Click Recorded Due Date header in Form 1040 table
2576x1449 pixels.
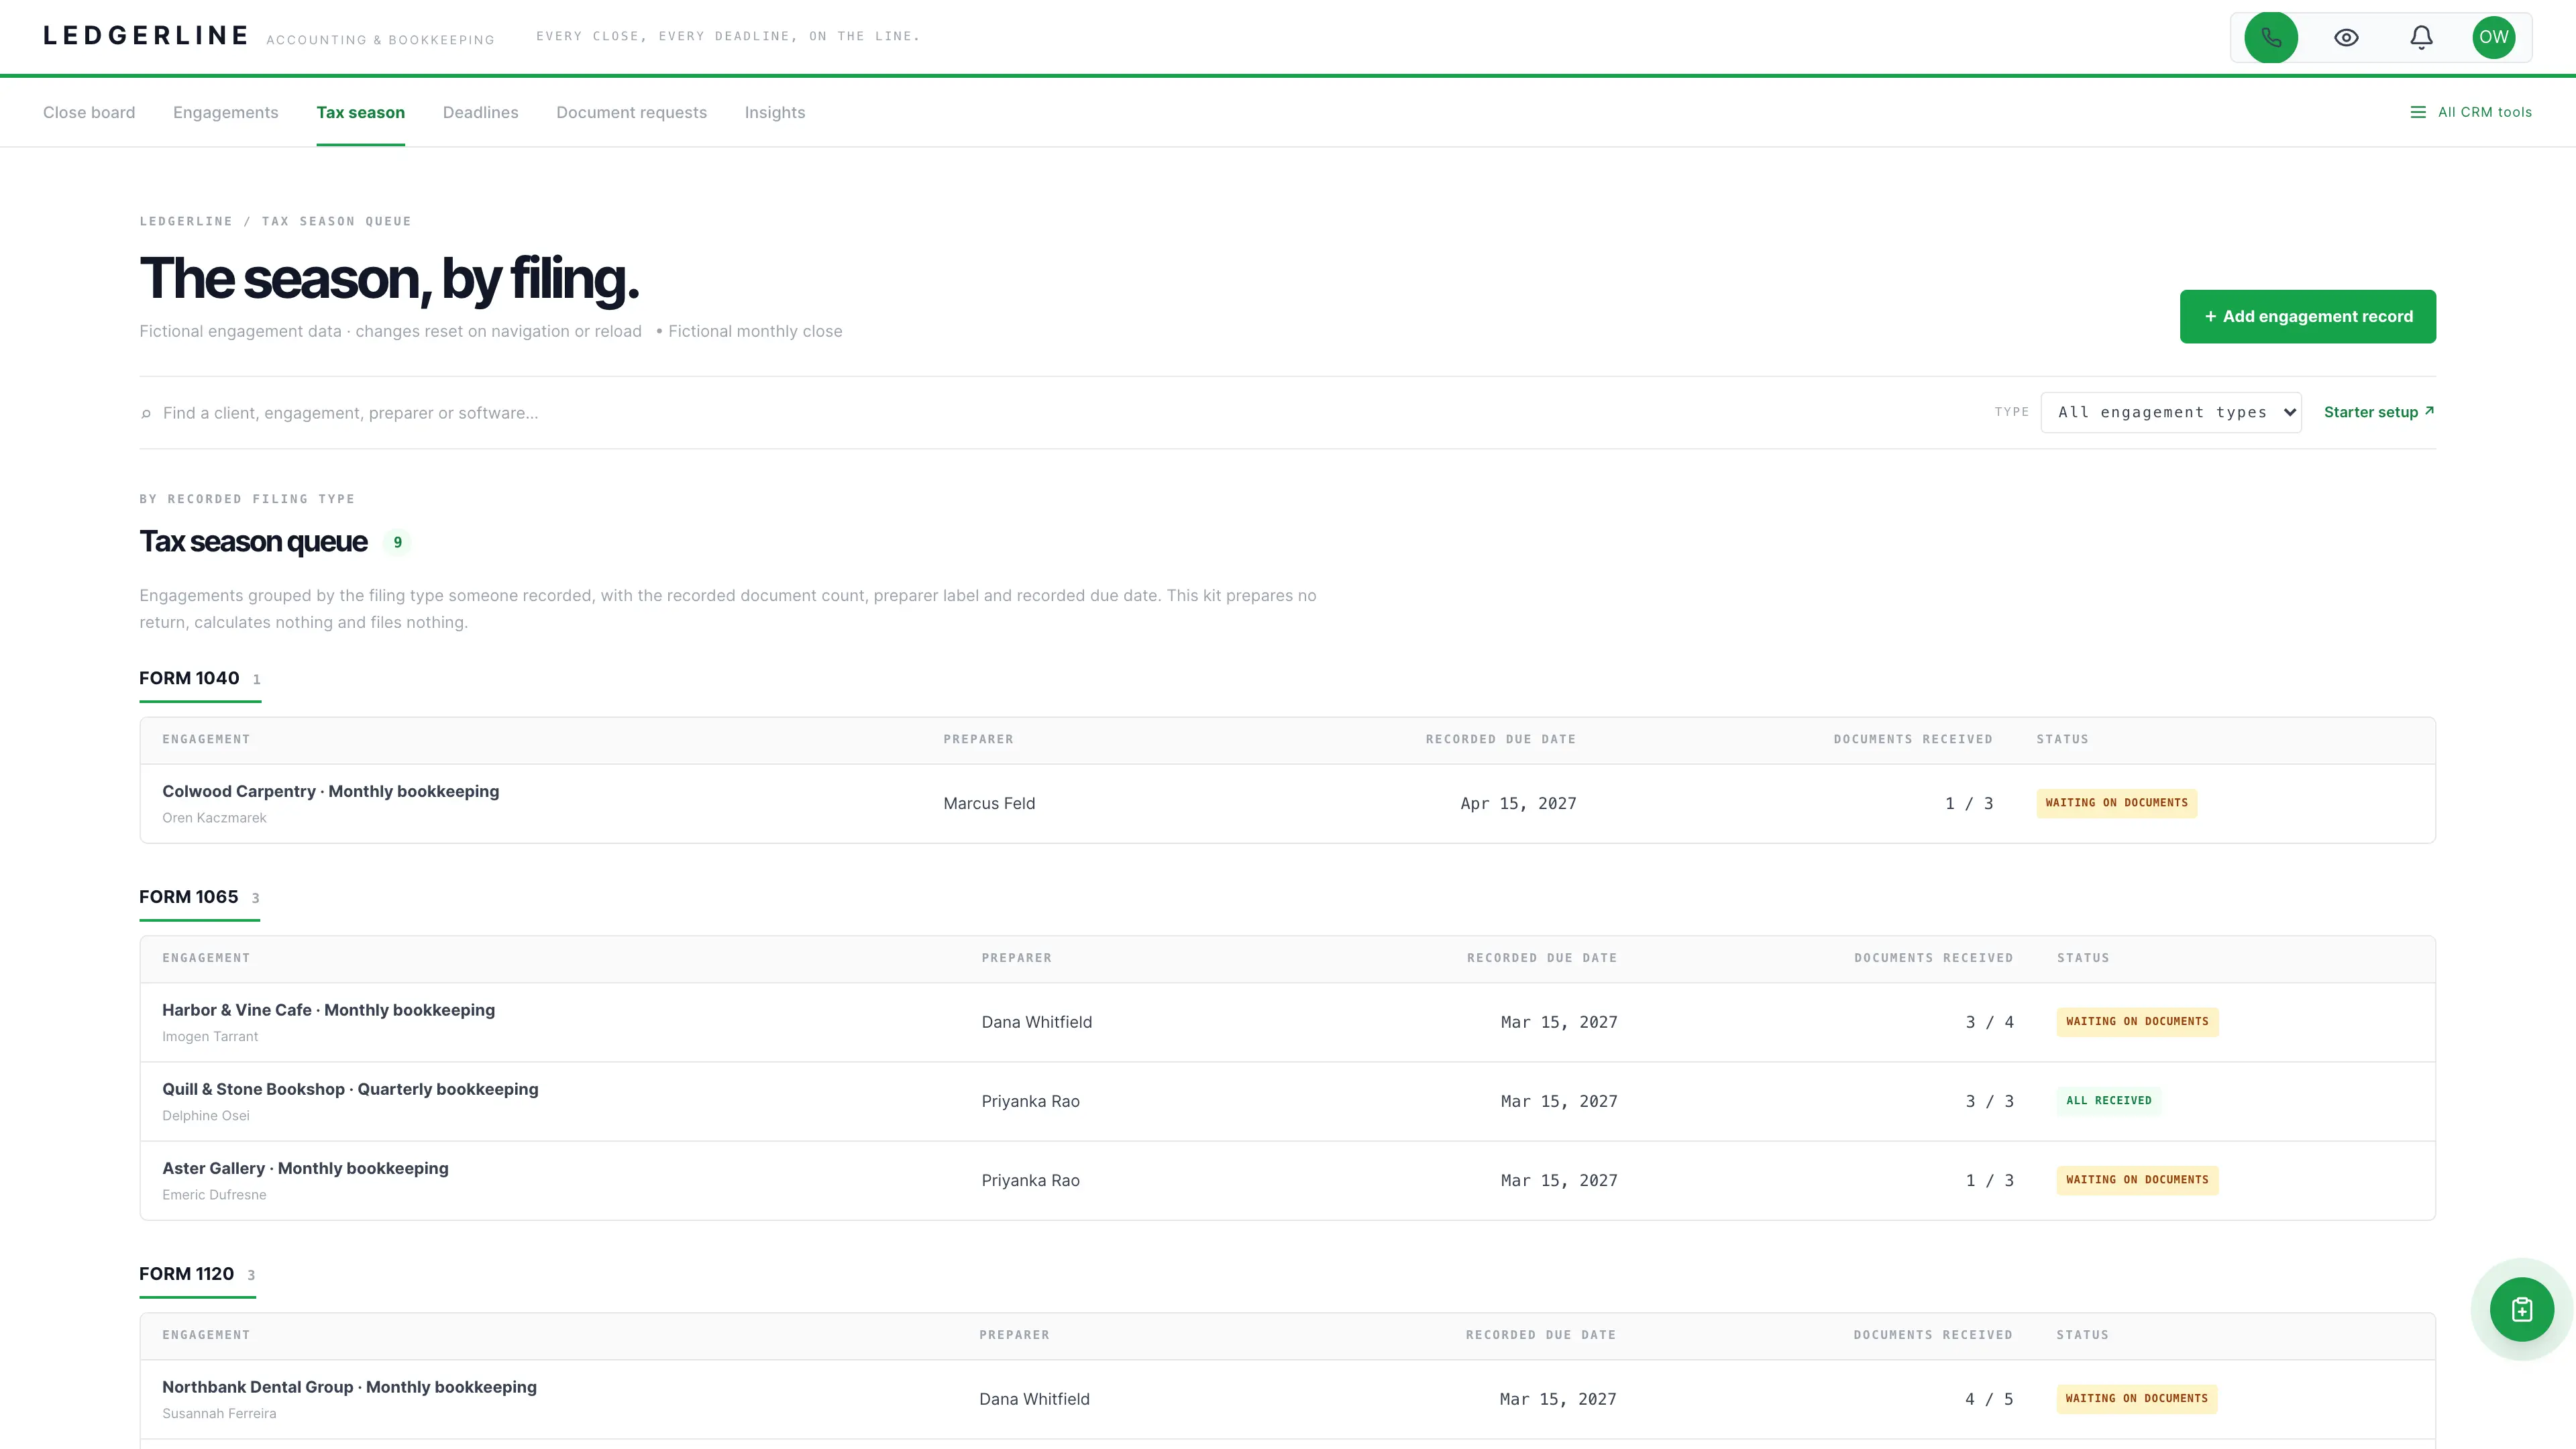point(1500,739)
